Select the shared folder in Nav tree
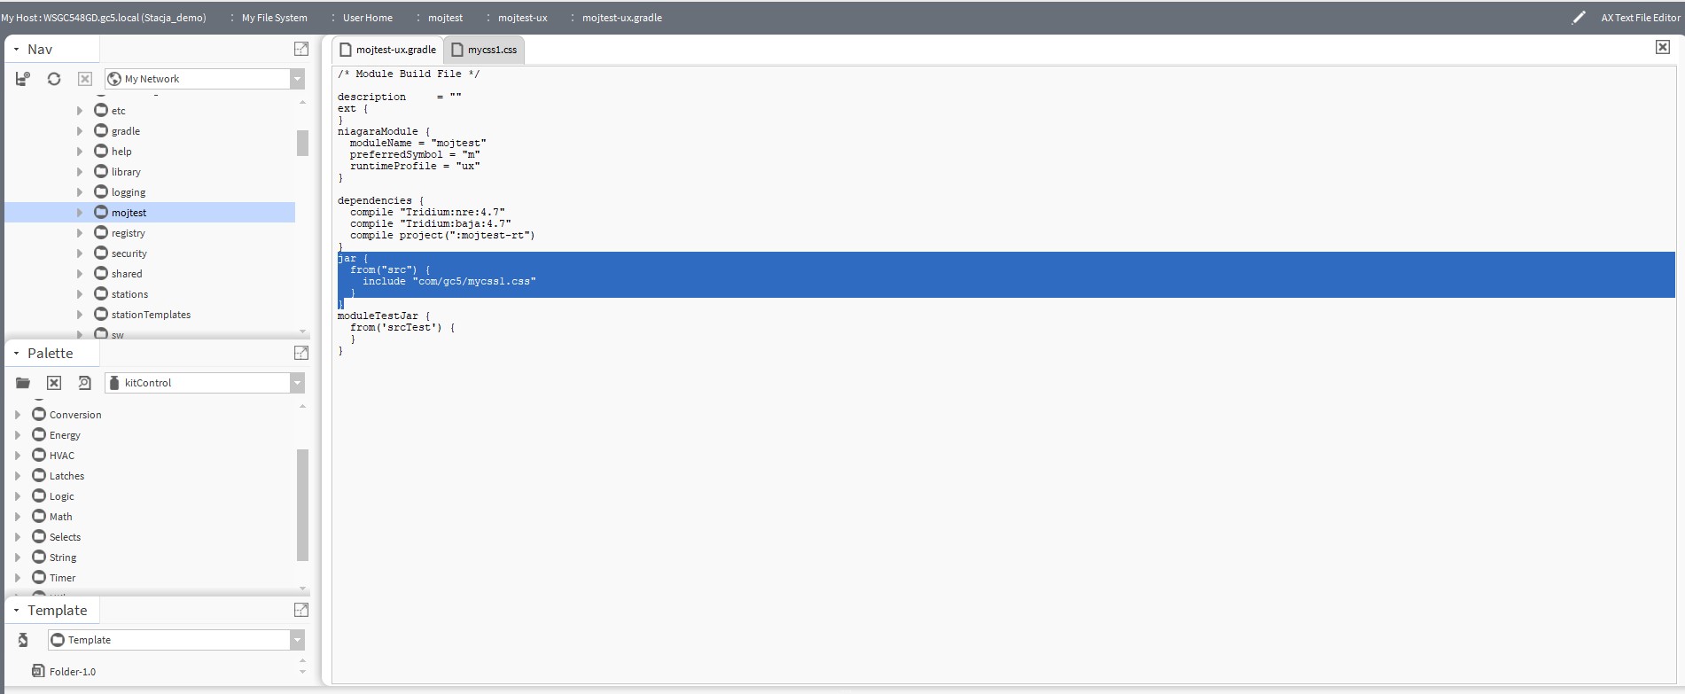Image resolution: width=1685 pixels, height=694 pixels. tap(127, 274)
